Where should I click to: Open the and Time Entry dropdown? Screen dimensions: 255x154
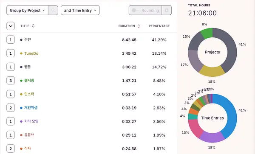coord(80,10)
